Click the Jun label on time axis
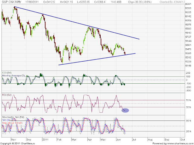 tap(119, 140)
